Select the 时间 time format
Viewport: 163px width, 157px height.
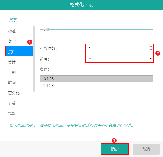click(x=12, y=83)
